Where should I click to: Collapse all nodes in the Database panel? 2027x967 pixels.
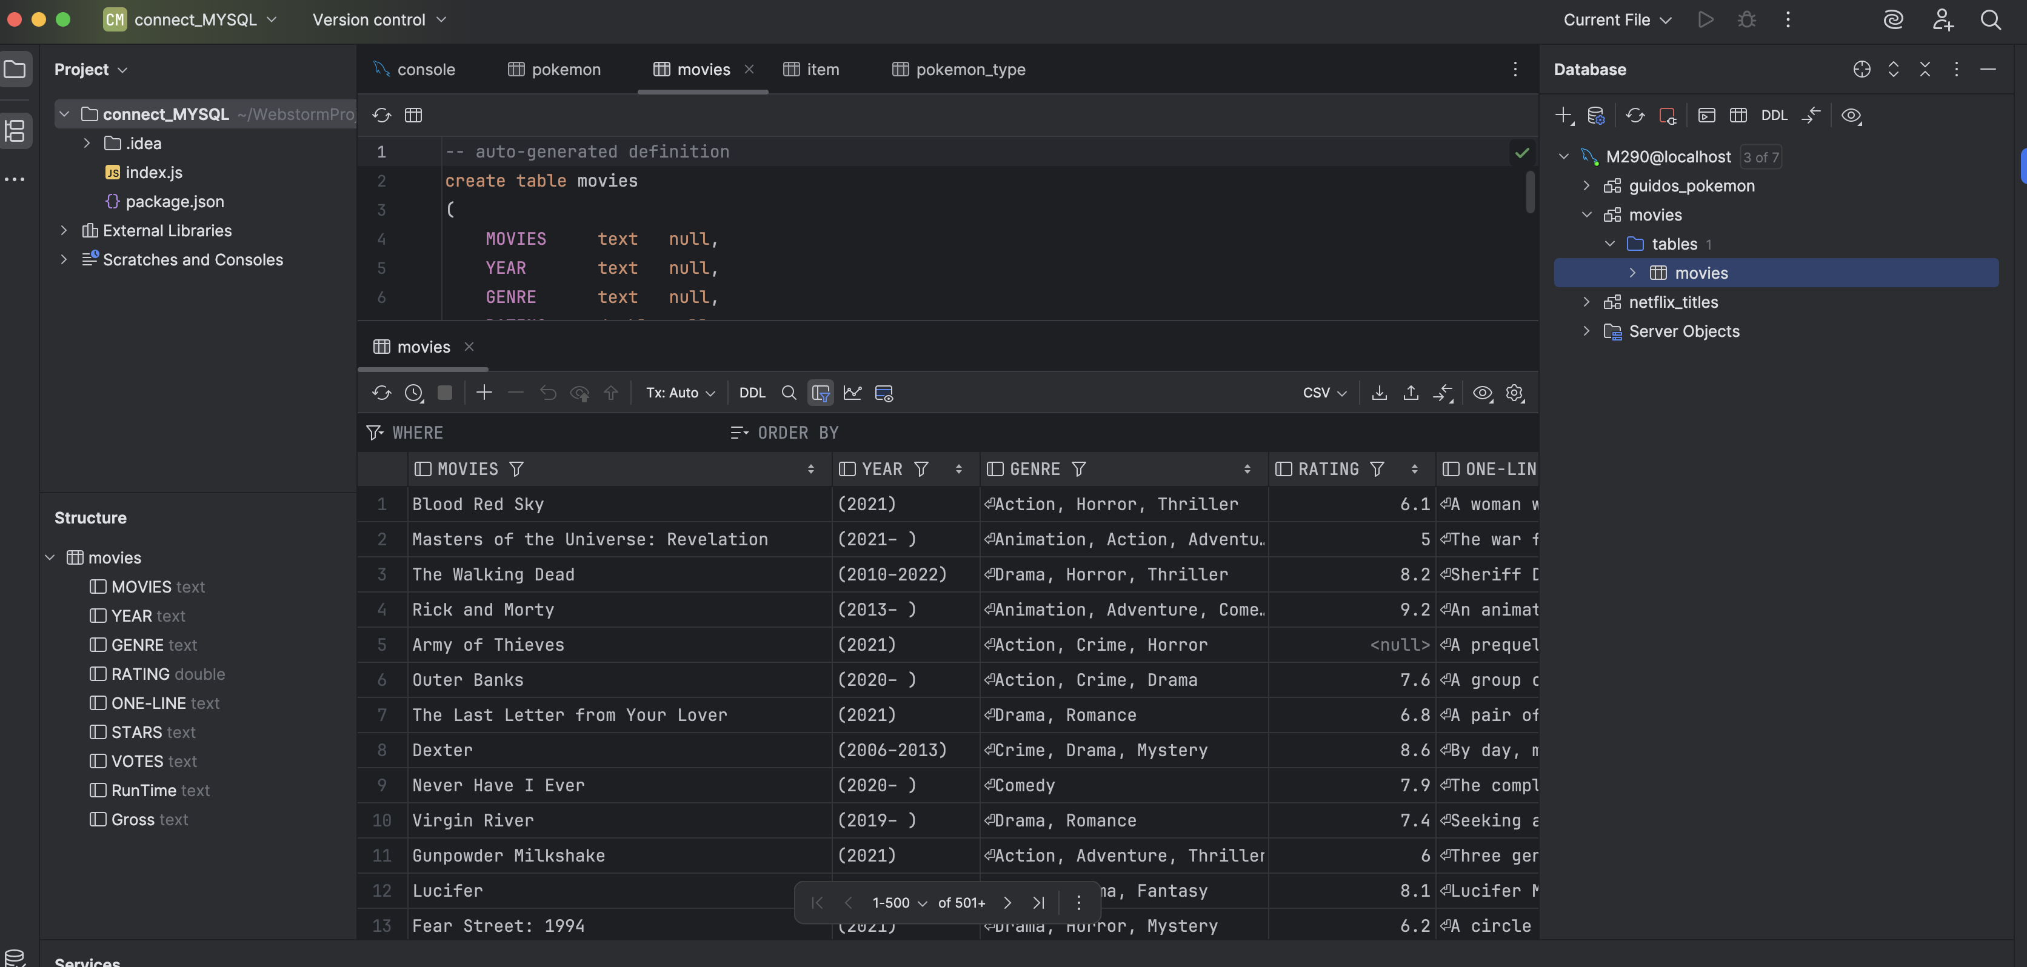(1925, 69)
